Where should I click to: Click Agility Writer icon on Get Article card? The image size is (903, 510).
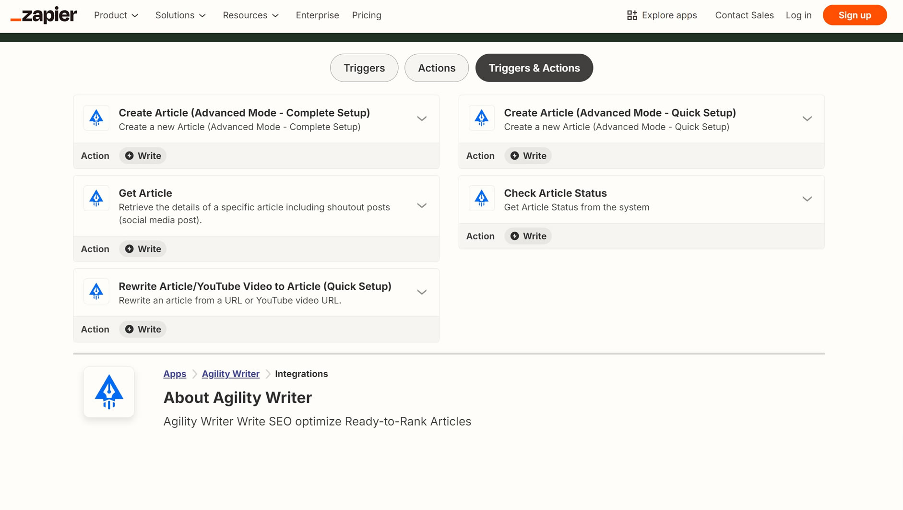[96, 198]
